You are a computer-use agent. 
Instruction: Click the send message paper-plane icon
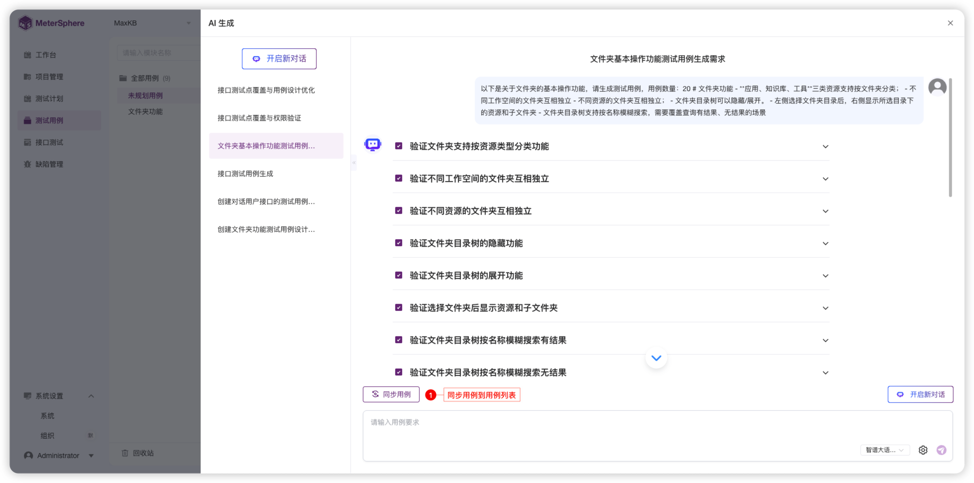click(x=942, y=450)
